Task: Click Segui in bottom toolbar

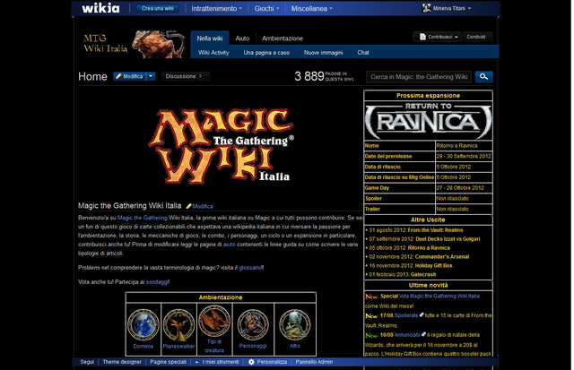Action: pyautogui.click(x=87, y=362)
